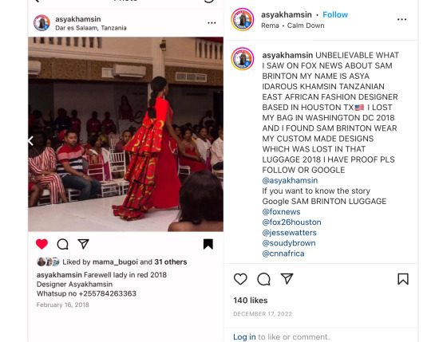Like the right post with heart outline

pyautogui.click(x=240, y=279)
